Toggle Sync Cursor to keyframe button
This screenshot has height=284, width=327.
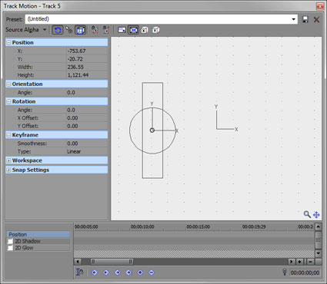click(80, 272)
